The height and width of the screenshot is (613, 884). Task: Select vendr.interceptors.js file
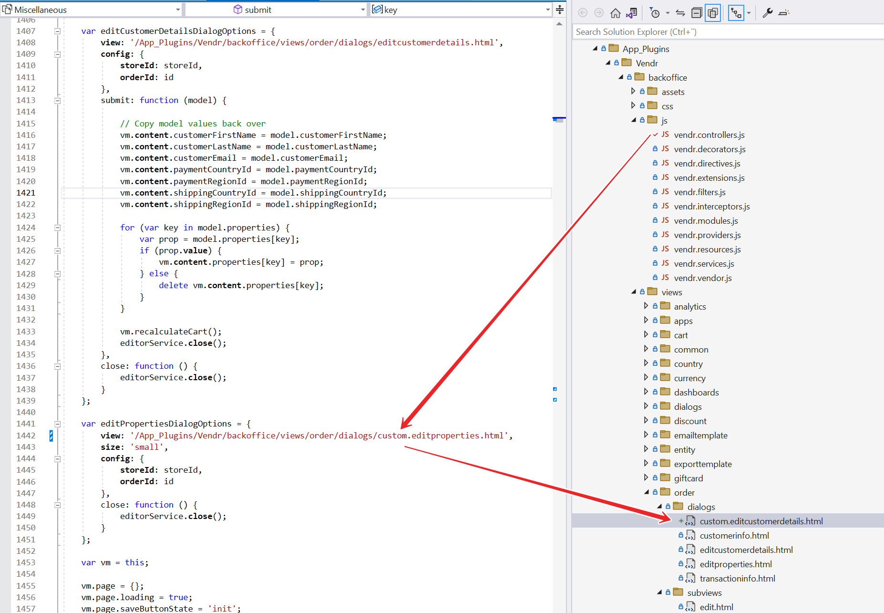click(x=712, y=207)
